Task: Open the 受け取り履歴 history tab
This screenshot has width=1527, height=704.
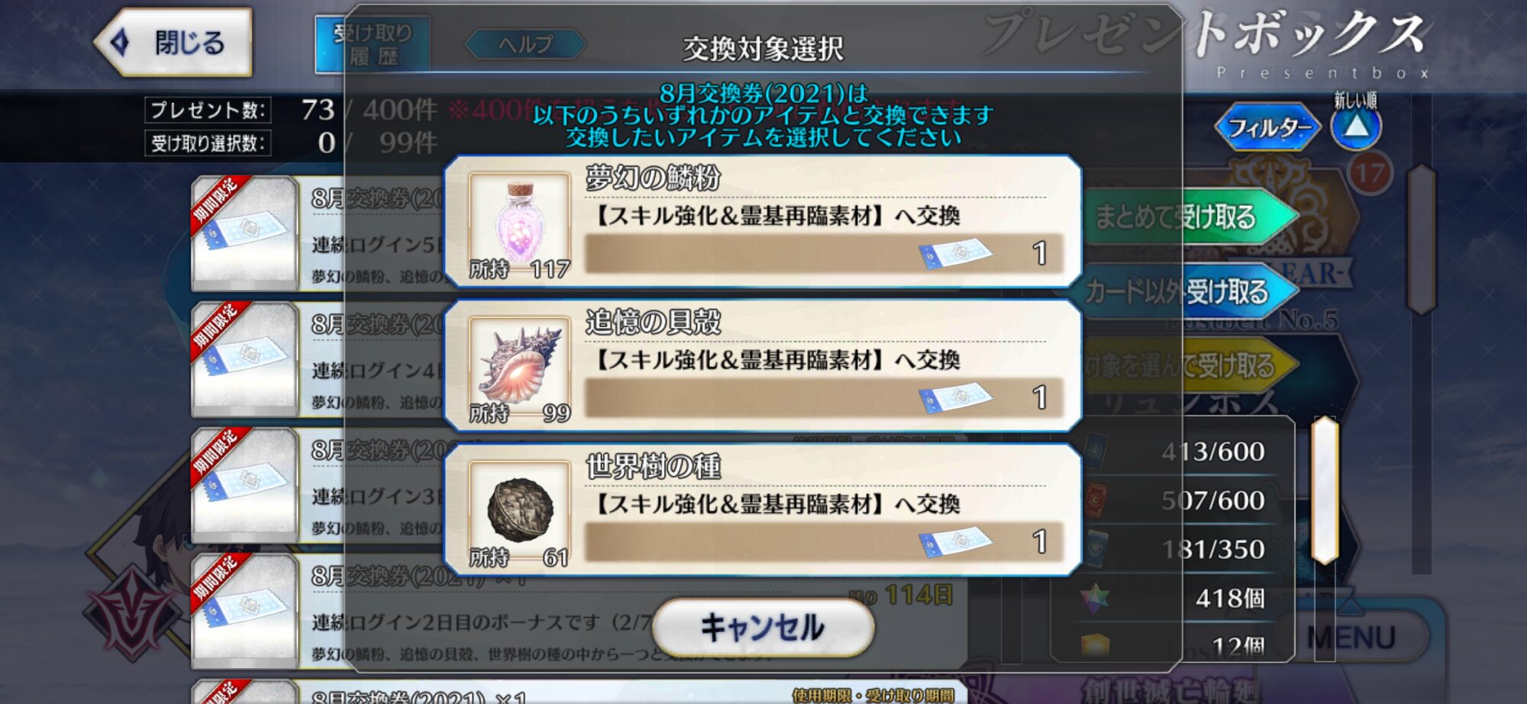Action: (373, 45)
